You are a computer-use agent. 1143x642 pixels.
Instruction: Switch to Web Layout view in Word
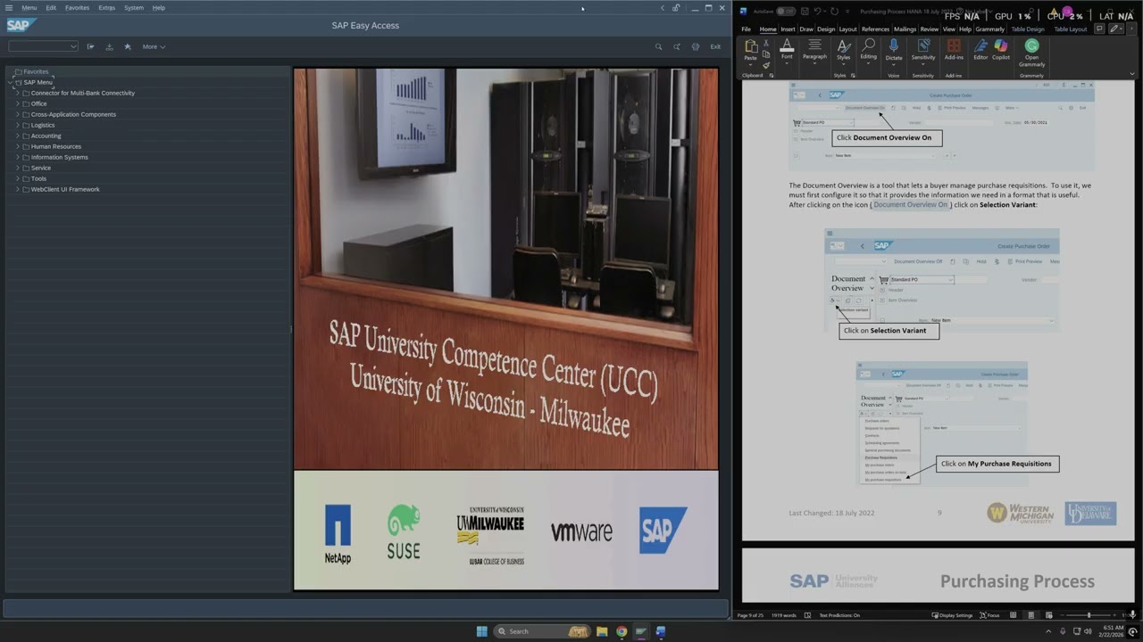click(x=1048, y=615)
